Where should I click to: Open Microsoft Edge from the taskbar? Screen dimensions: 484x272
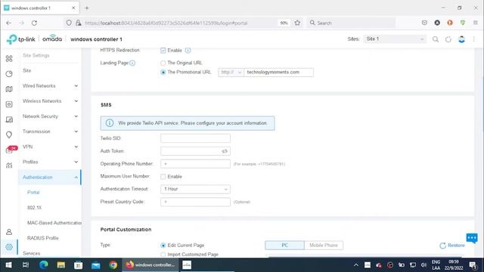click(x=44, y=265)
